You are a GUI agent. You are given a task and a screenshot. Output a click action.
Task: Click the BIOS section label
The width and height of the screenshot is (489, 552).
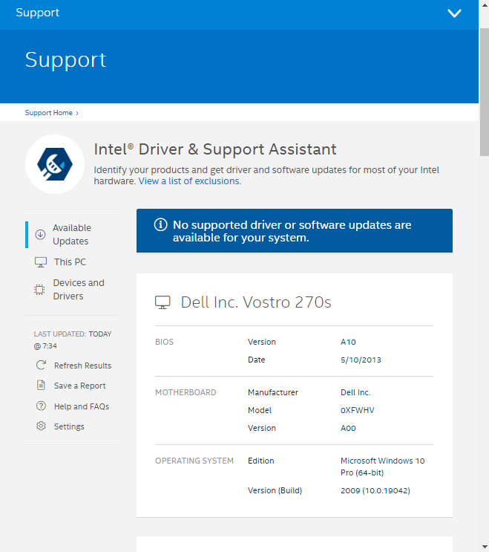(164, 342)
